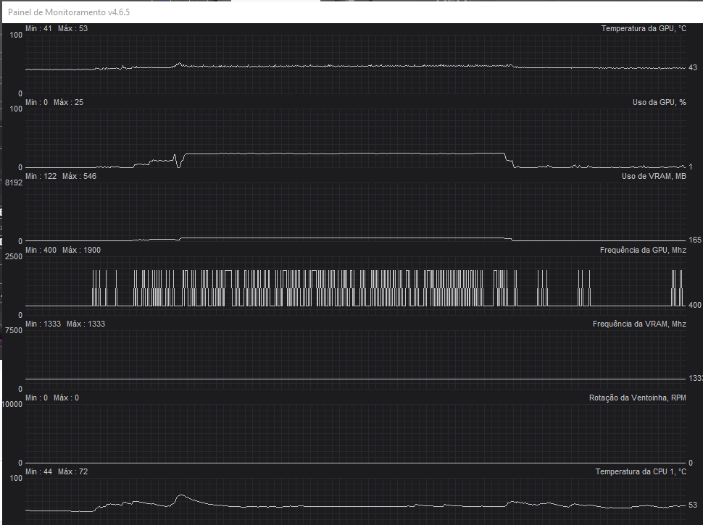Select the Uso de VRAM, MB graph label

click(x=654, y=177)
